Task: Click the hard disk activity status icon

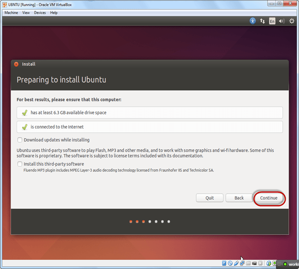Action: point(224,263)
